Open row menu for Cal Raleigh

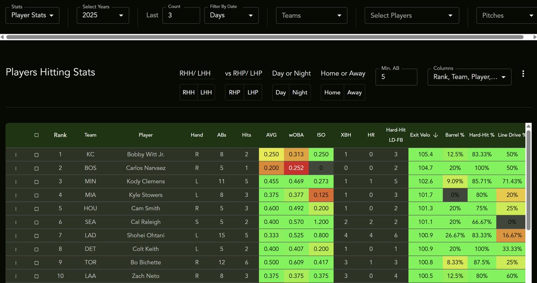16,222
